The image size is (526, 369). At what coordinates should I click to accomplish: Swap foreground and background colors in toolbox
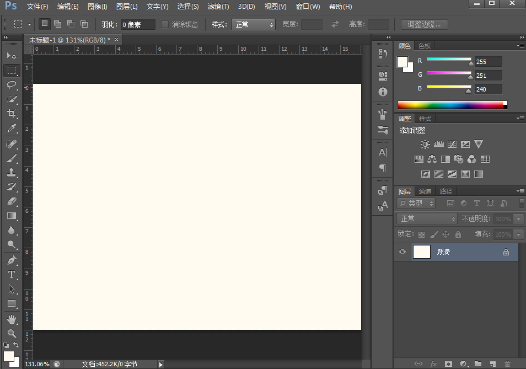16,345
